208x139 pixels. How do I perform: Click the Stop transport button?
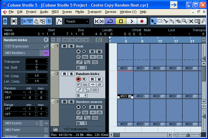click(121, 21)
